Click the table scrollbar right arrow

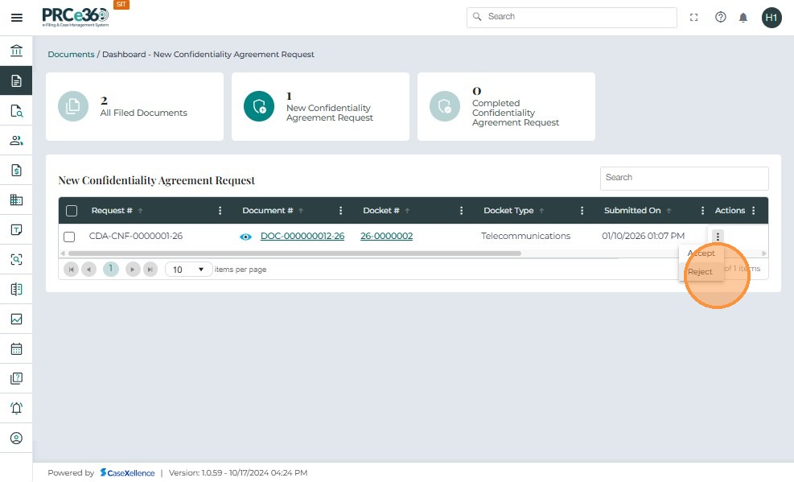tap(763, 253)
